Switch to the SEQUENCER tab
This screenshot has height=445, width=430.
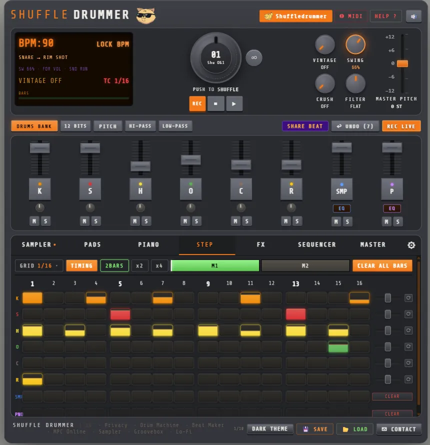pyautogui.click(x=317, y=244)
